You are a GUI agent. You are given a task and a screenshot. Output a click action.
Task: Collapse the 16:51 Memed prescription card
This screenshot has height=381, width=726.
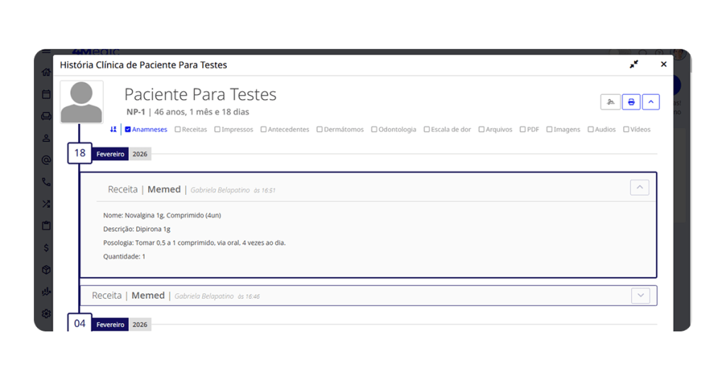640,188
